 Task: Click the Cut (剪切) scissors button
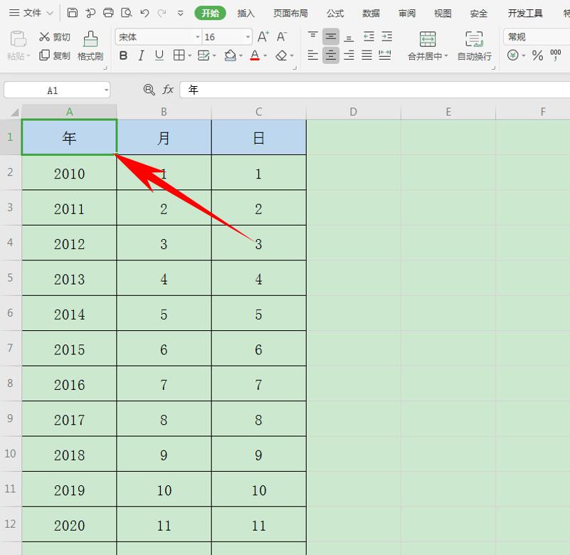pos(55,37)
